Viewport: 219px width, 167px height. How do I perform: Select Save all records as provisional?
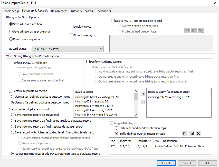pyautogui.click(x=11, y=32)
